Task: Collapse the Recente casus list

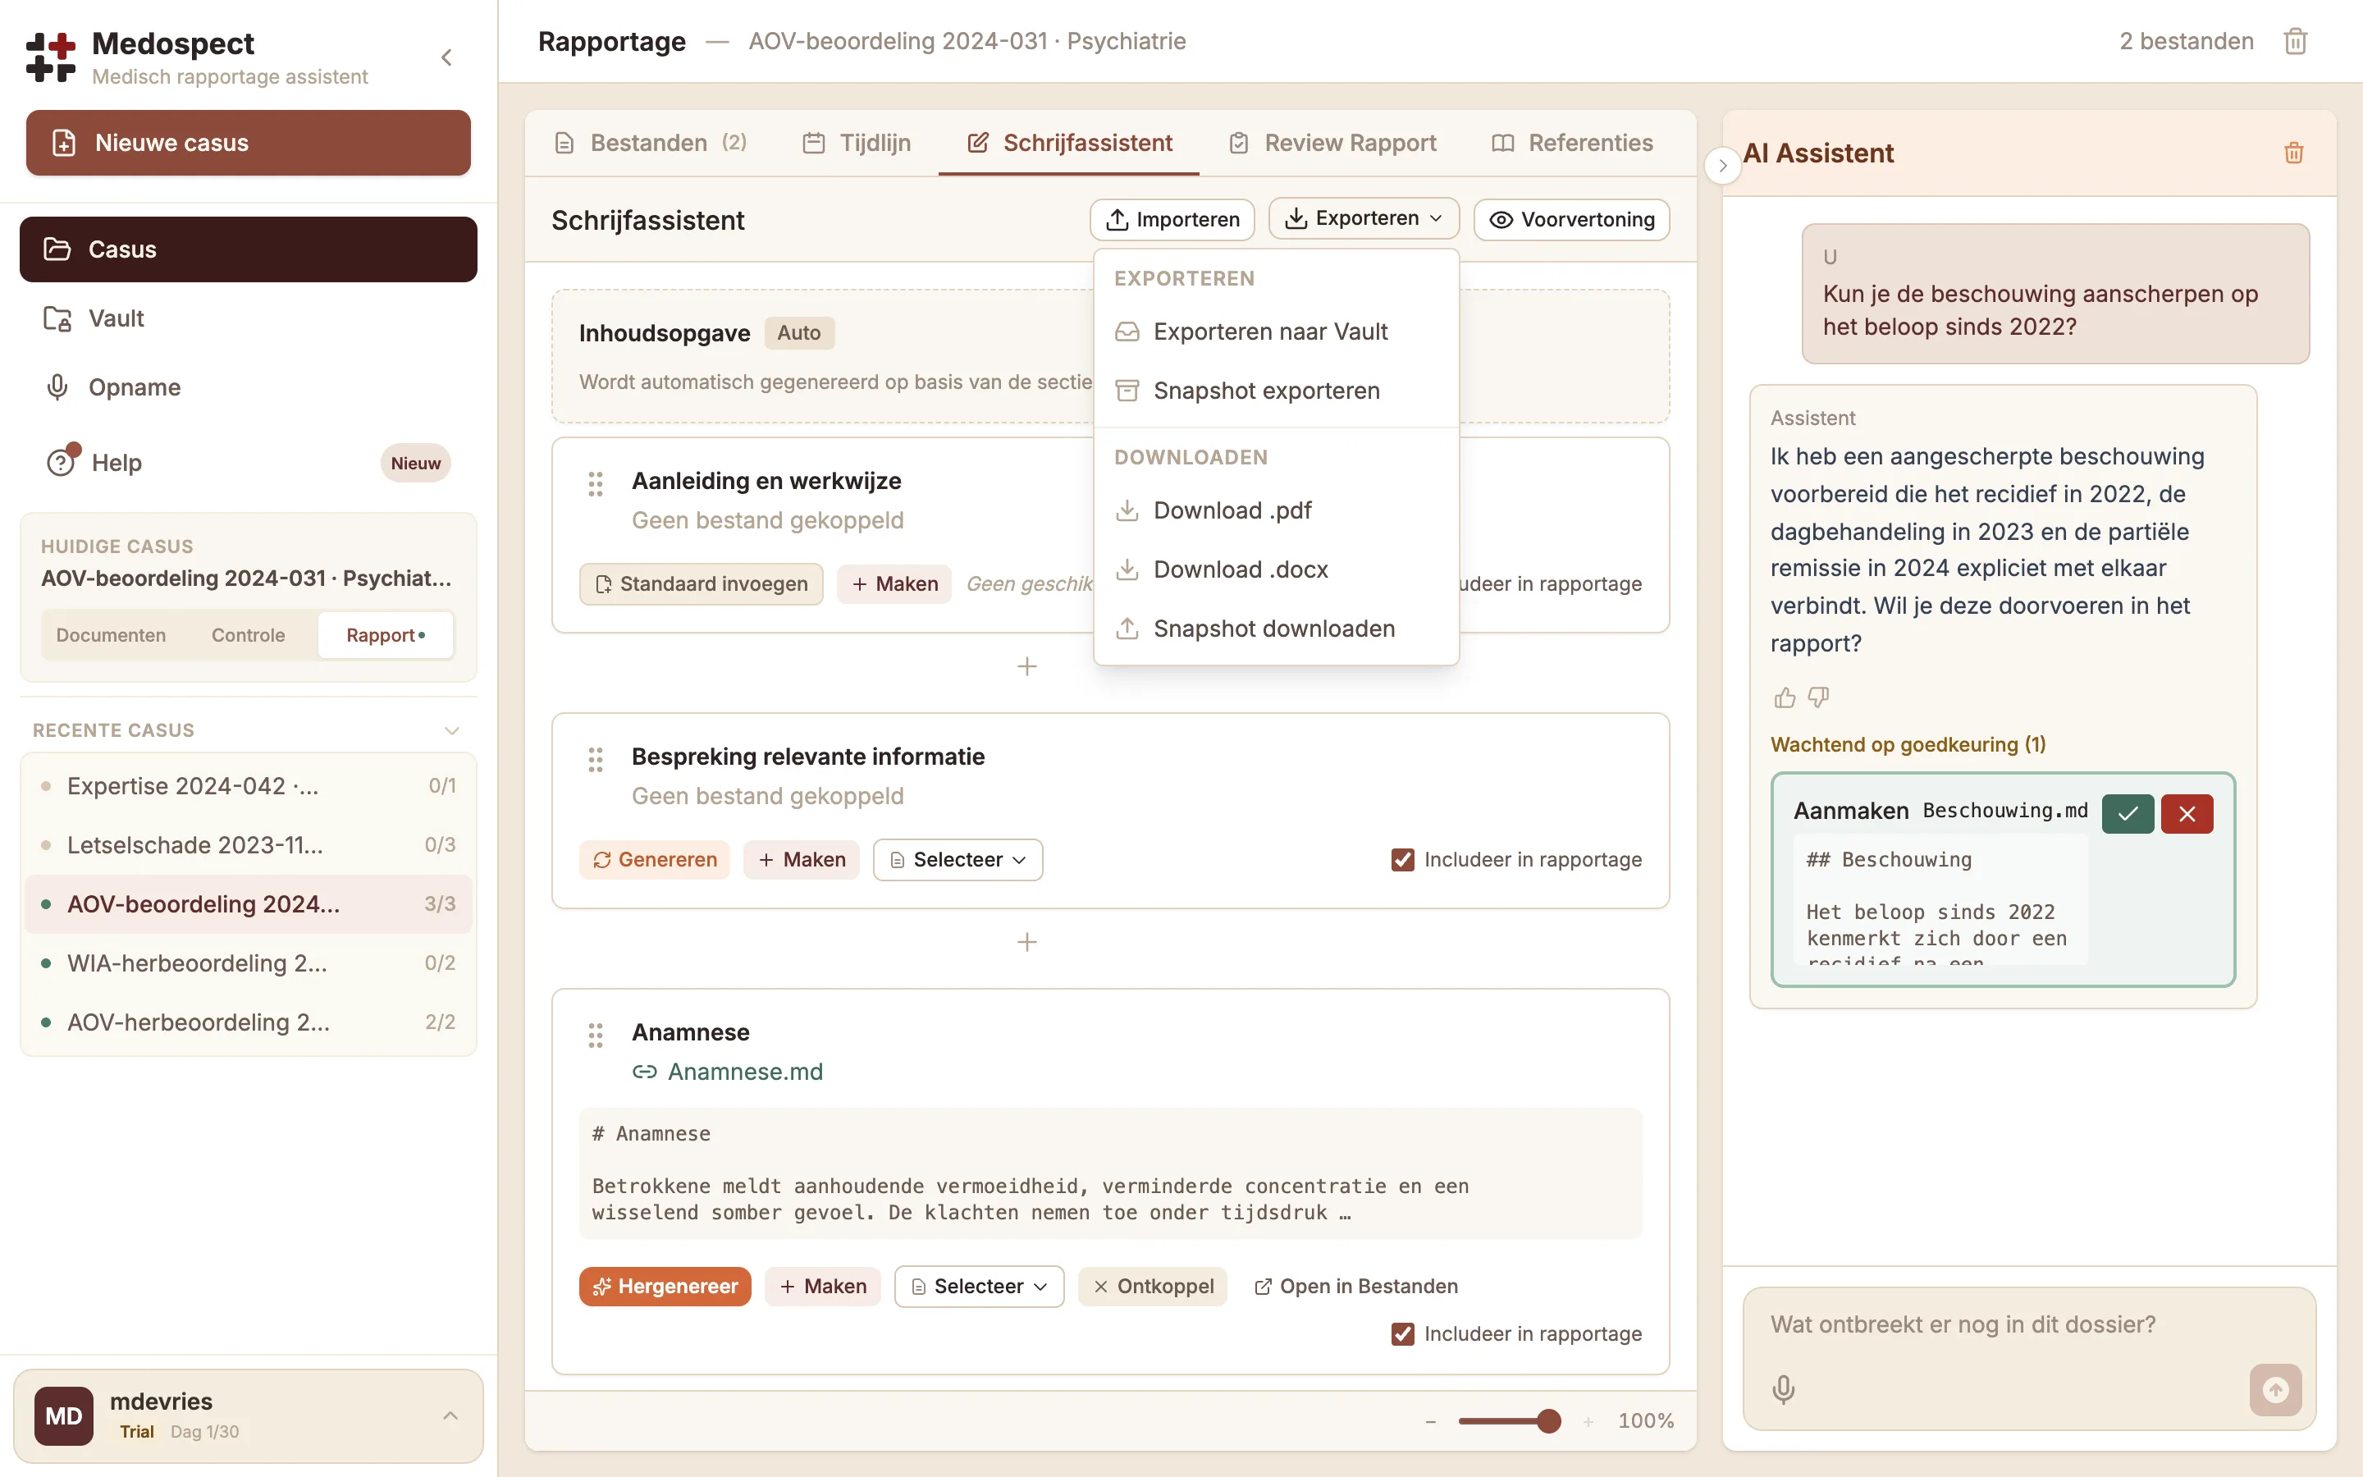Action: click(x=451, y=730)
